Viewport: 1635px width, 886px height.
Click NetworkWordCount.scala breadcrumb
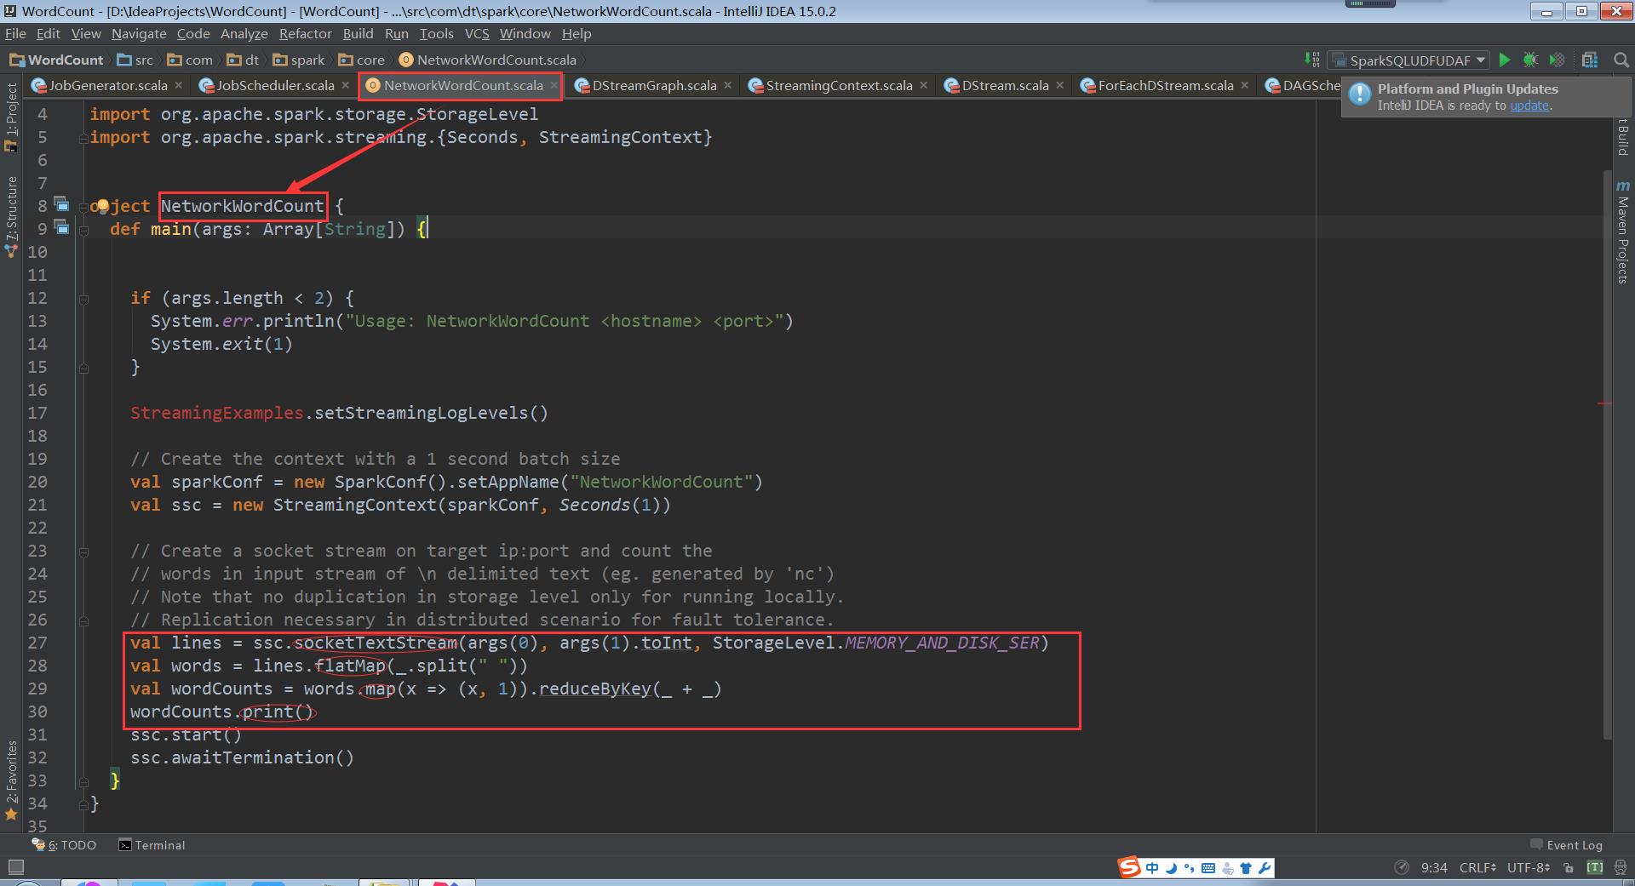pos(488,60)
